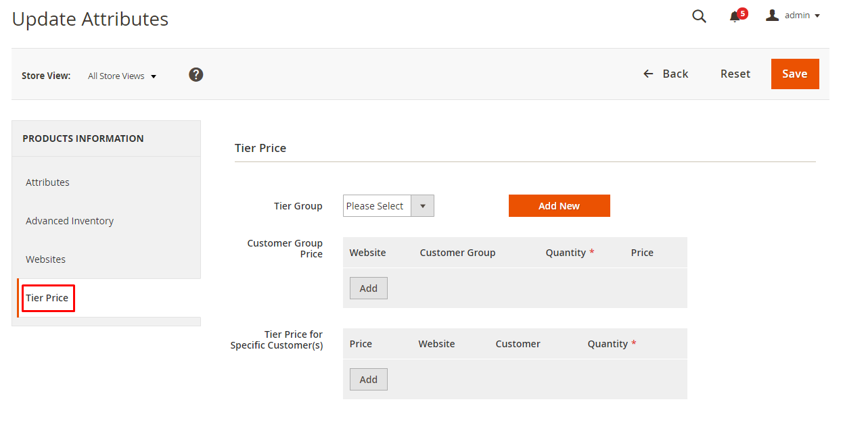Open the All Store Views switcher
The height and width of the screenshot is (429, 843).
click(x=122, y=76)
